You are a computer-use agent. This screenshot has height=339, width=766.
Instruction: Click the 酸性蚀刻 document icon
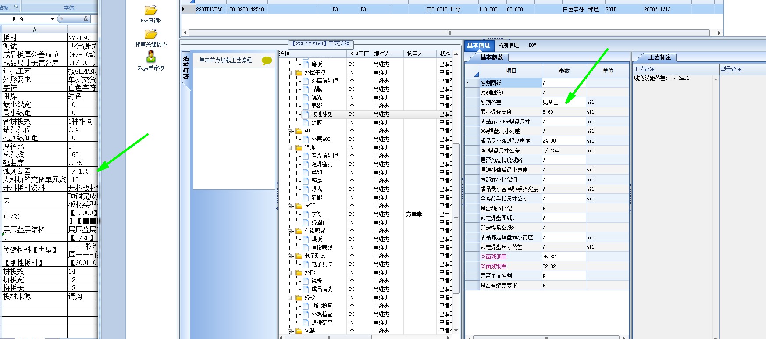coord(306,114)
